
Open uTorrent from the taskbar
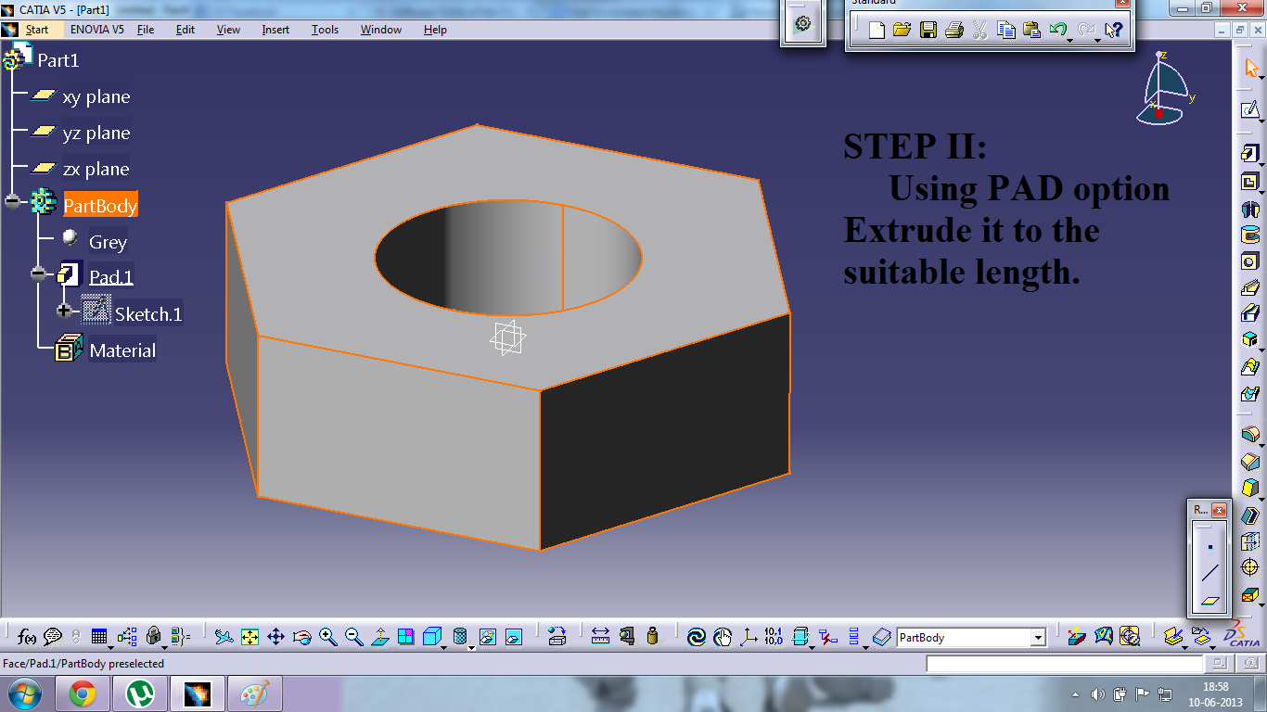click(x=140, y=693)
